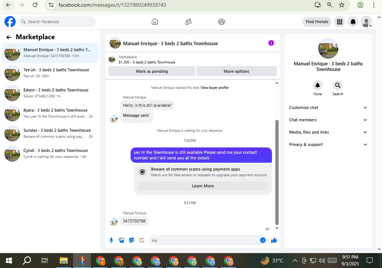Open the Facebook menu grid icon
This screenshot has height=268, width=382.
coord(339,22)
